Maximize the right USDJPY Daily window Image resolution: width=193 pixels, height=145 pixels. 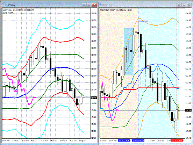pyautogui.click(x=184, y=5)
